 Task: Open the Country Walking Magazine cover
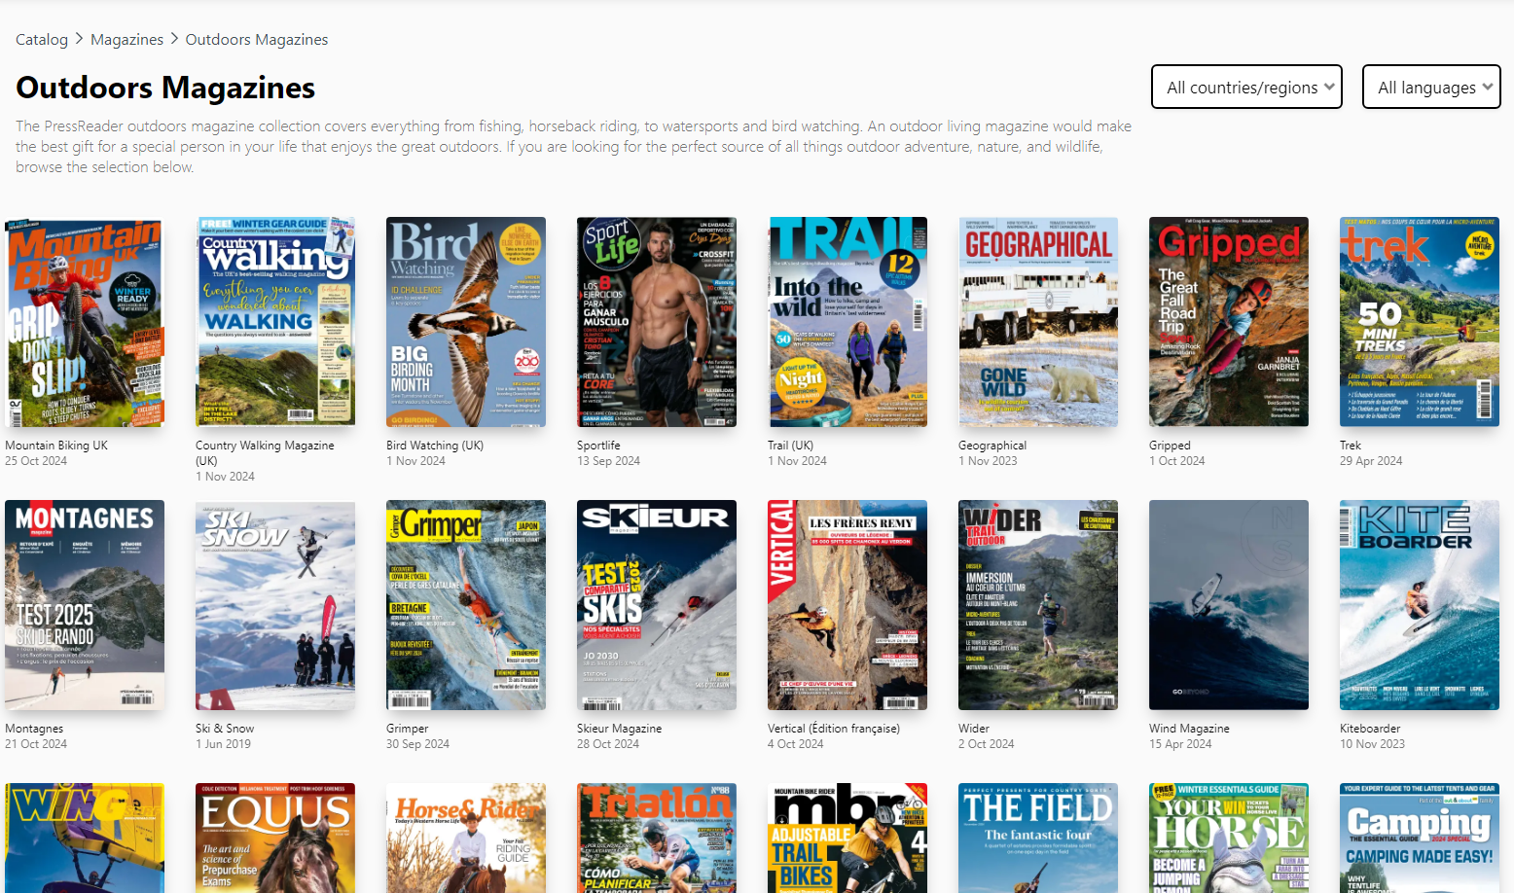coord(275,322)
